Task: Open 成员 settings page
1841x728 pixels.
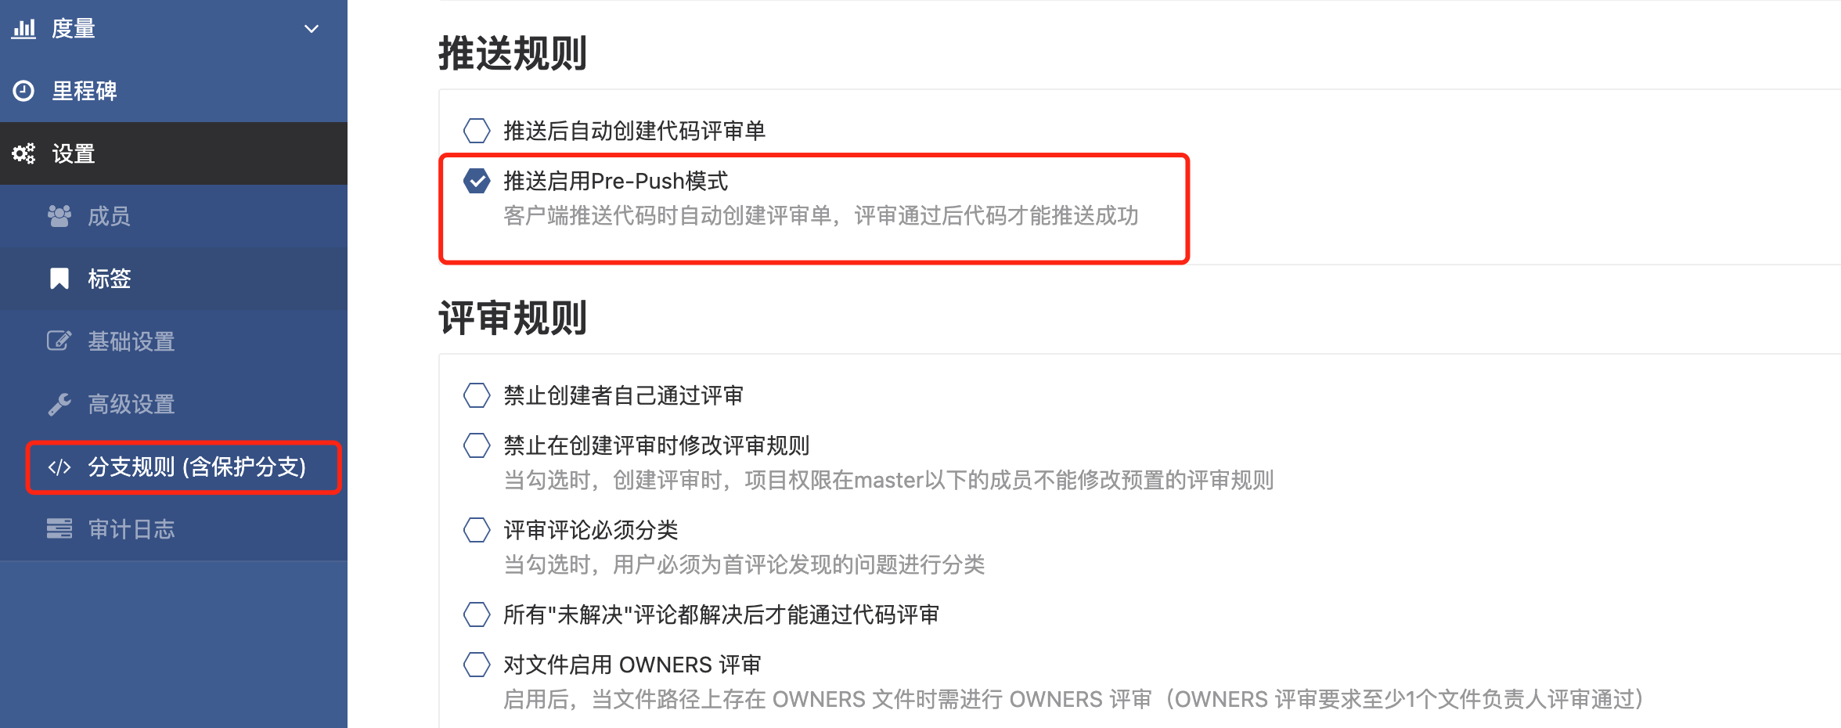Action: [x=174, y=216]
